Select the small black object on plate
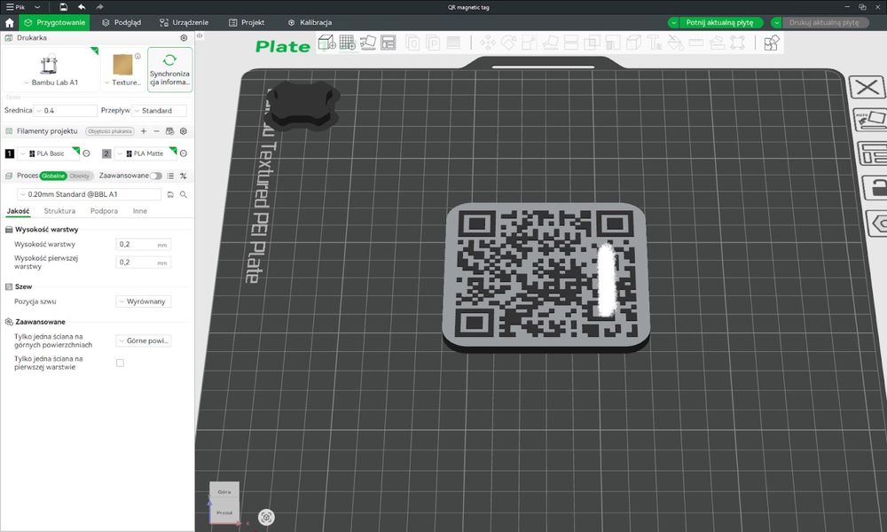This screenshot has height=532, width=887. tap(302, 105)
